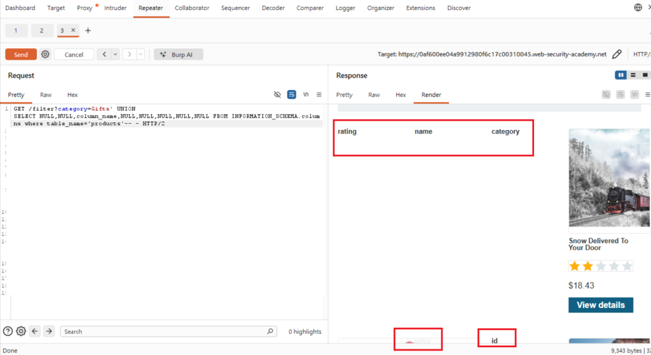
Task: Go to next search match arrow
Action: (49, 331)
